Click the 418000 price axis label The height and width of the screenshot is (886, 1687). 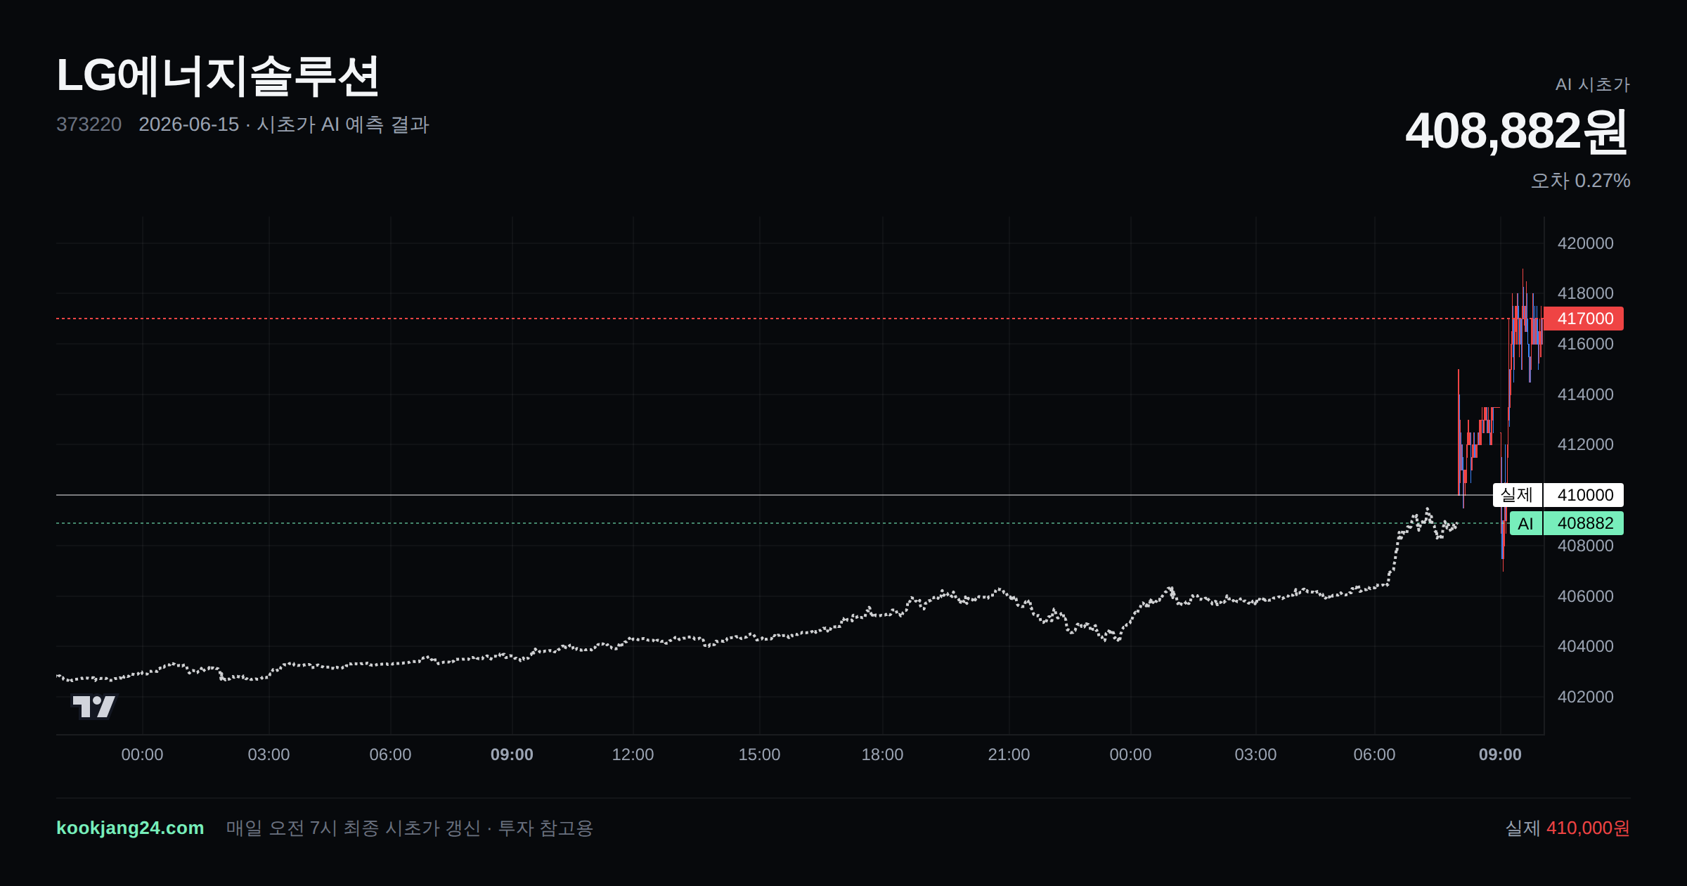1585,293
